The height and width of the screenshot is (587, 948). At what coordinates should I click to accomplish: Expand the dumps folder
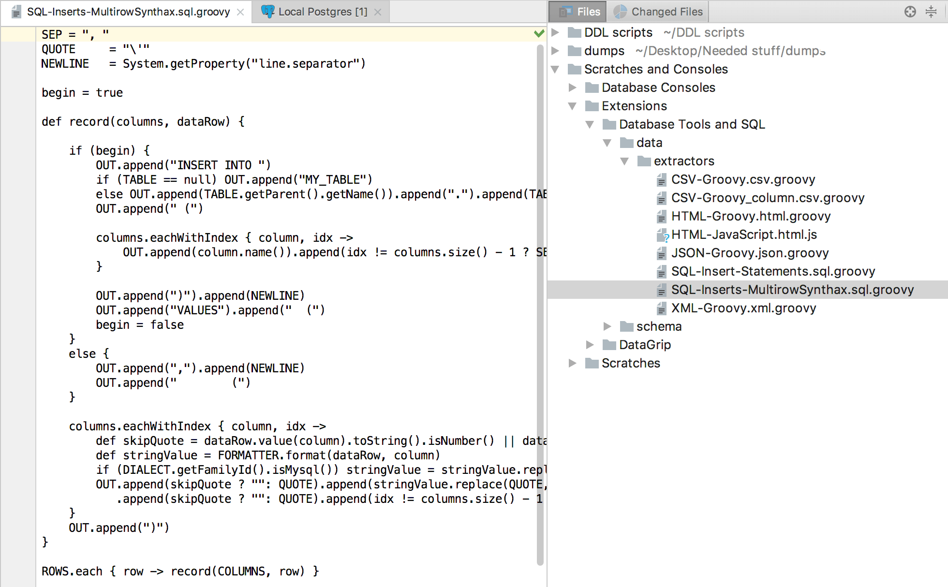tap(555, 51)
